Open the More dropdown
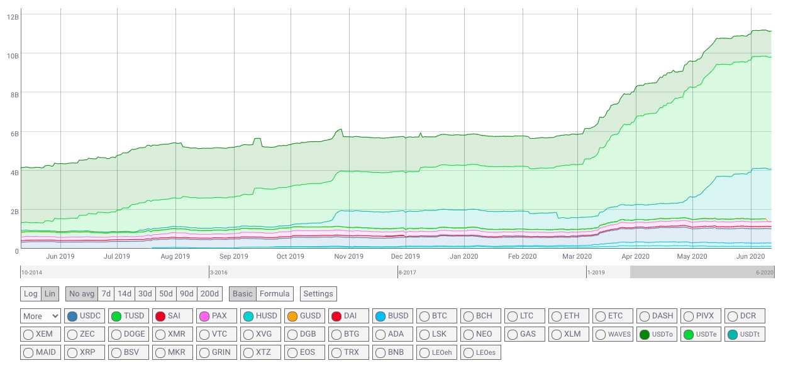This screenshot has width=788, height=368. (x=41, y=316)
